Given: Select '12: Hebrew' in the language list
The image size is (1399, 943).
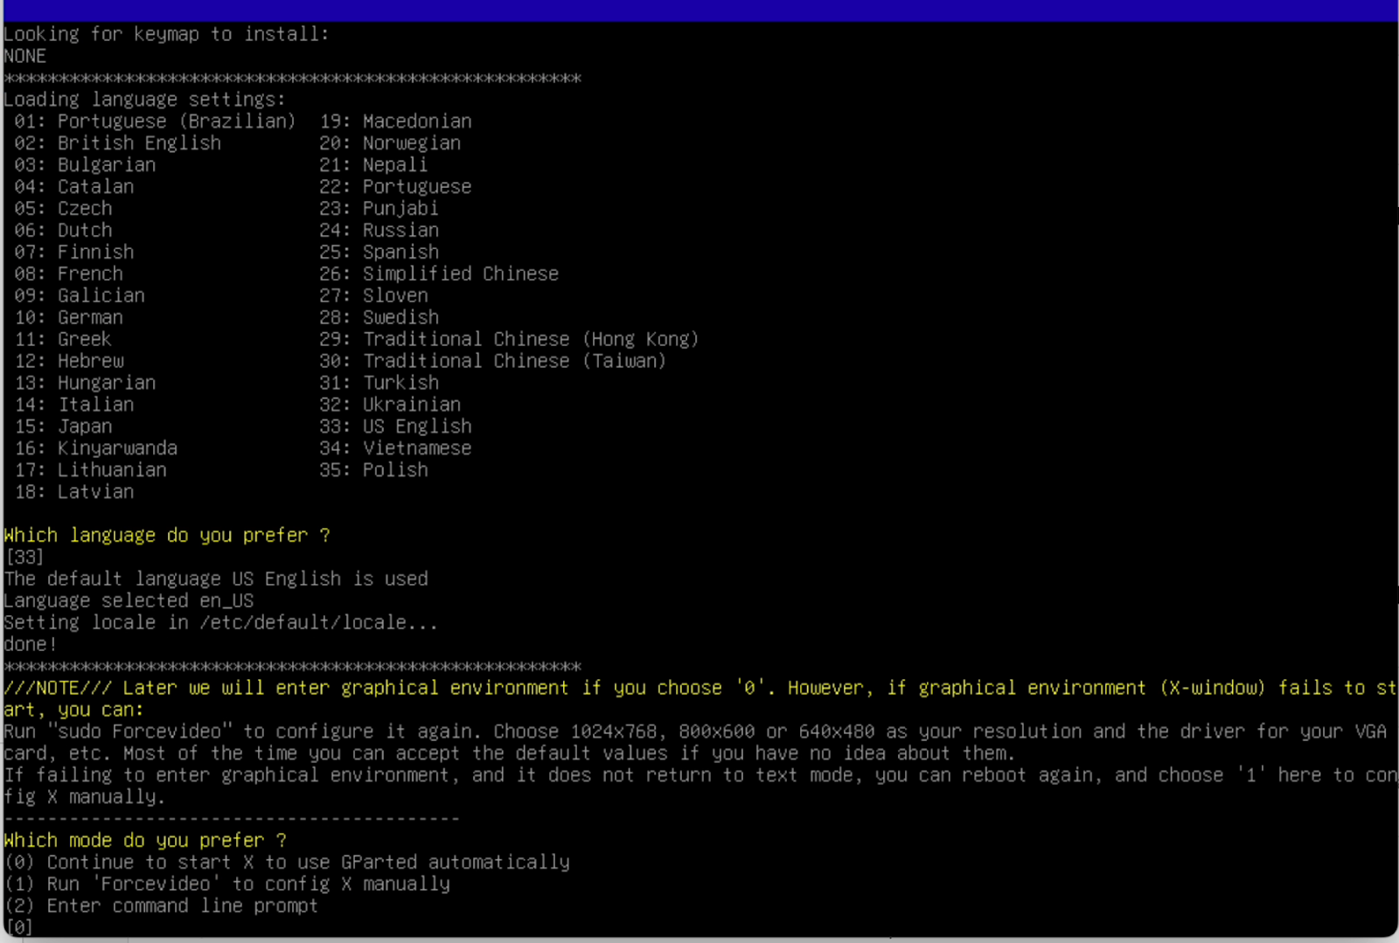Looking at the screenshot, I should click(69, 361).
